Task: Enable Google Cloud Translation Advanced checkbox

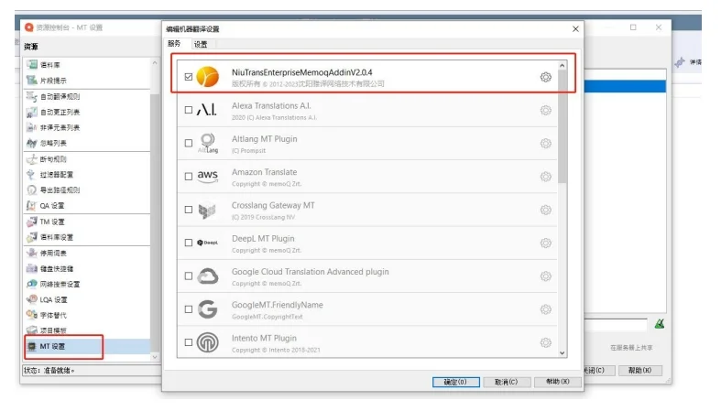Action: click(189, 276)
